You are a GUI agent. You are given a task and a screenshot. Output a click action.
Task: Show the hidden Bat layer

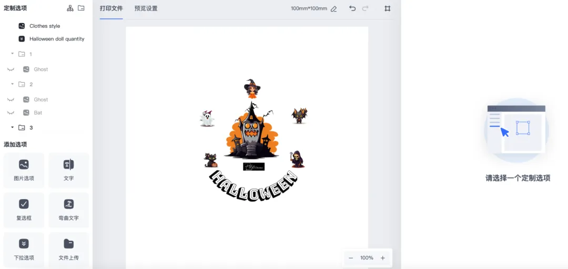[x=11, y=112]
